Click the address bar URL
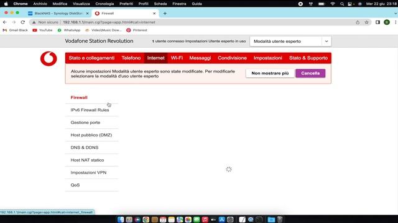This screenshot has height=223, width=398. pos(109,22)
